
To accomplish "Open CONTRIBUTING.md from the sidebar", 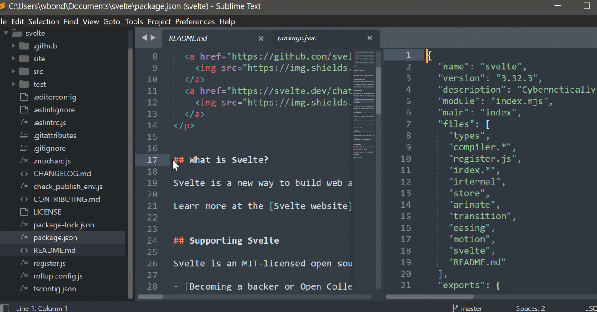I will [66, 199].
